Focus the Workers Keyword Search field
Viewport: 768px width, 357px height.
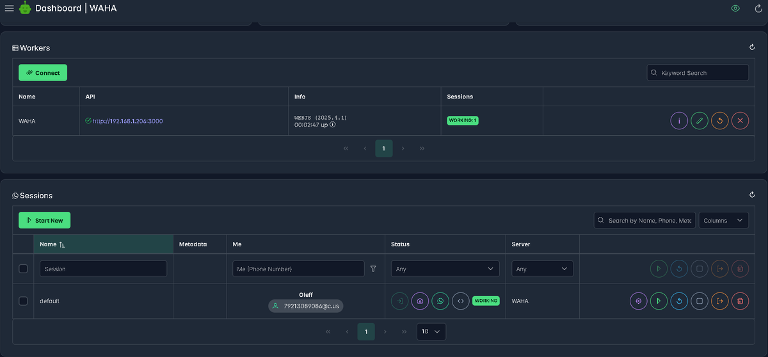pyautogui.click(x=698, y=73)
